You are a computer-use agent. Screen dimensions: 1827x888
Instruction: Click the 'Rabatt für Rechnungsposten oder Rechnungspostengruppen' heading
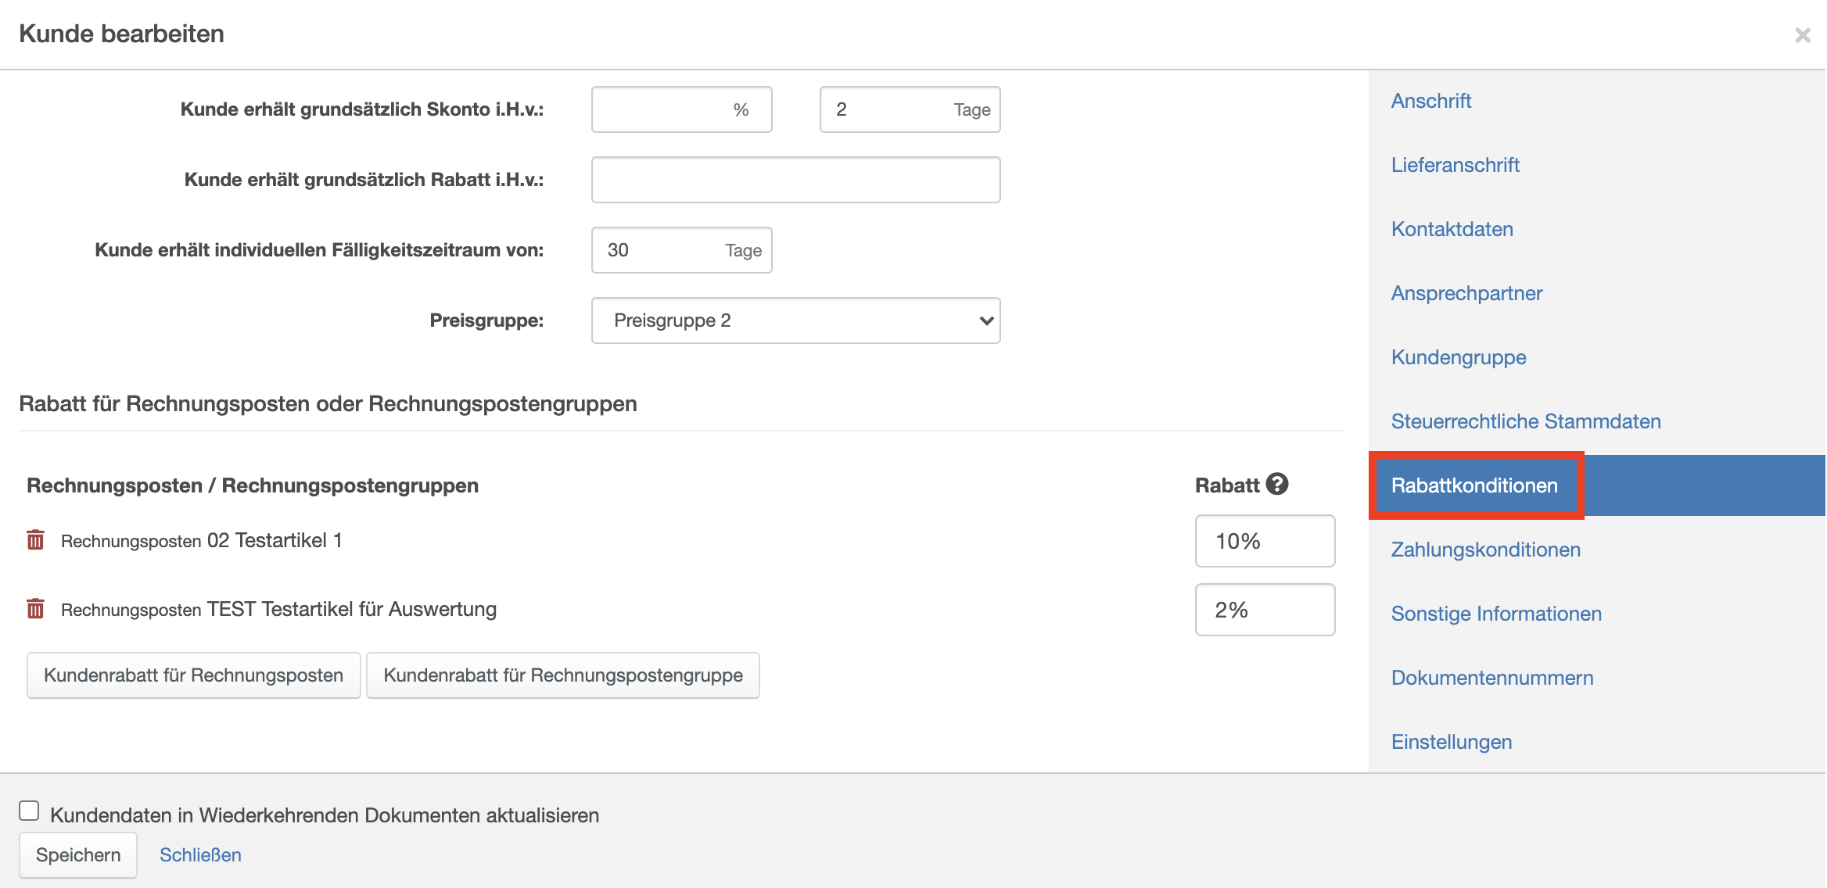(x=328, y=404)
